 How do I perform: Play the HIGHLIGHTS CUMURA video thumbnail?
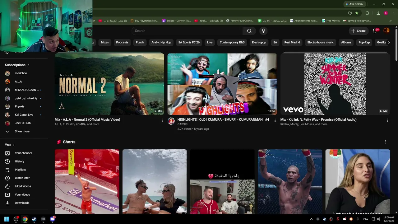click(222, 84)
